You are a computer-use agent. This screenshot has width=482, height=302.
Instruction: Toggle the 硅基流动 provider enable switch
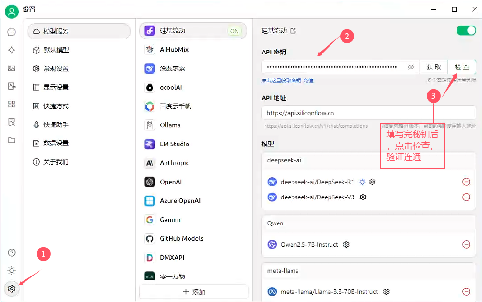[466, 31]
